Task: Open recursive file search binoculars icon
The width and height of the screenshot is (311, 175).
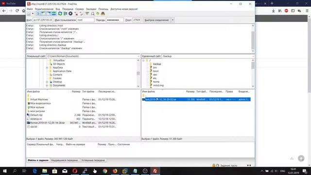Action: click(103, 14)
